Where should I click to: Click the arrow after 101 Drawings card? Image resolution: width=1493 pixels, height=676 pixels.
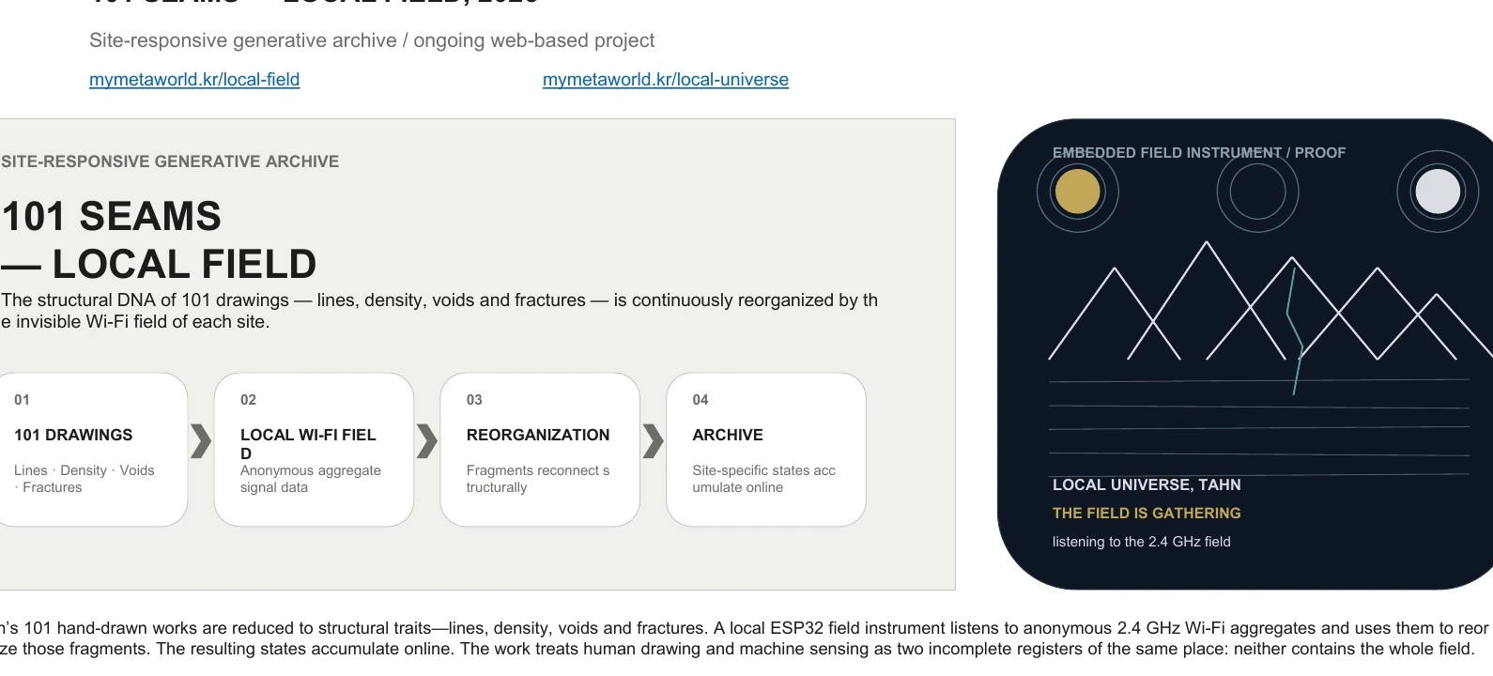click(x=201, y=440)
